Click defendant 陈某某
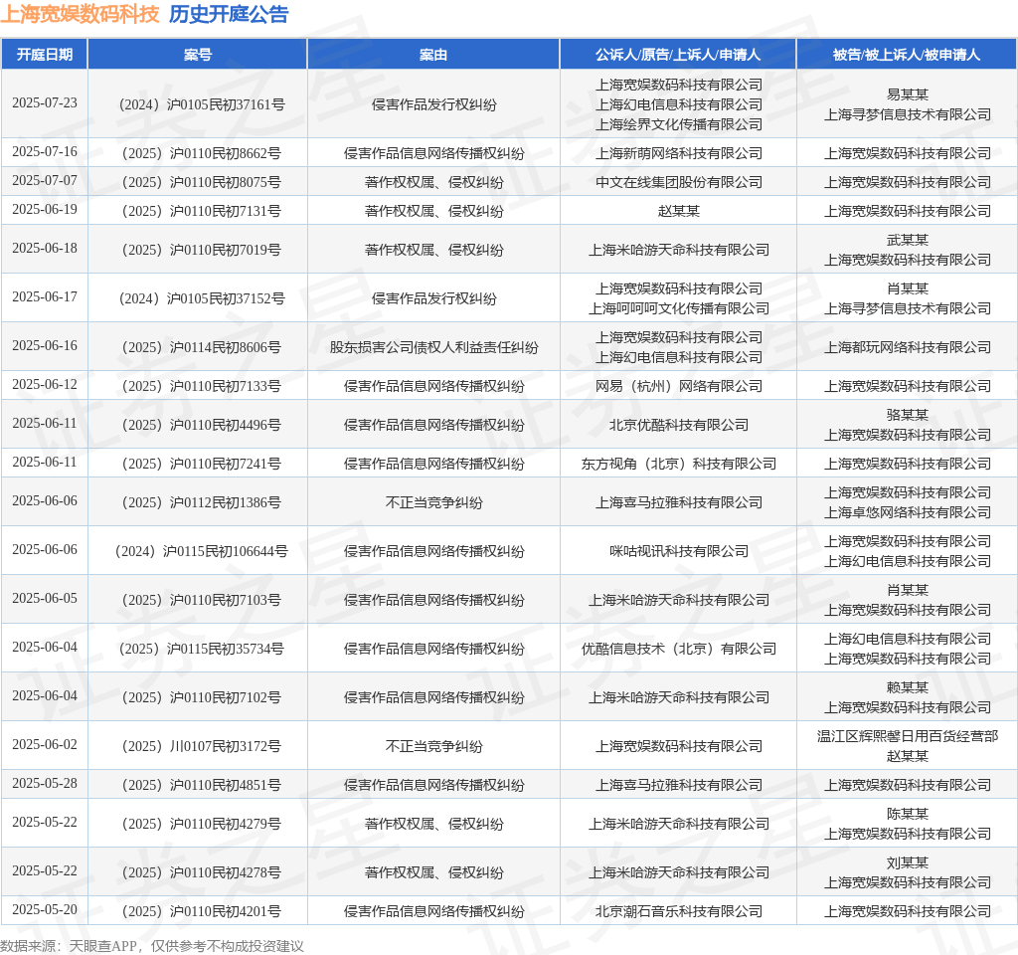The width and height of the screenshot is (1018, 955). (908, 814)
